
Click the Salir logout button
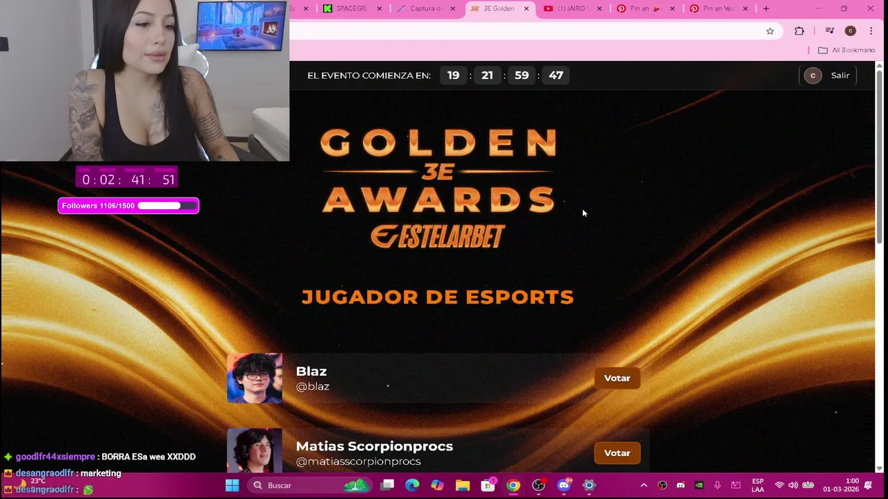(x=840, y=76)
